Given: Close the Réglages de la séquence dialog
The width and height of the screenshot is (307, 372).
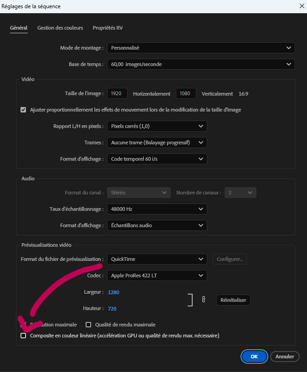Looking at the screenshot, I should 302,6.
